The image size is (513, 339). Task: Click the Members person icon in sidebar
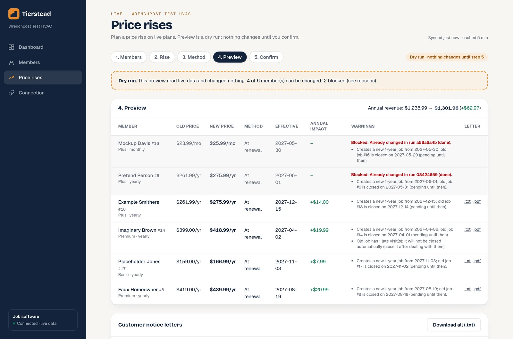(x=12, y=62)
